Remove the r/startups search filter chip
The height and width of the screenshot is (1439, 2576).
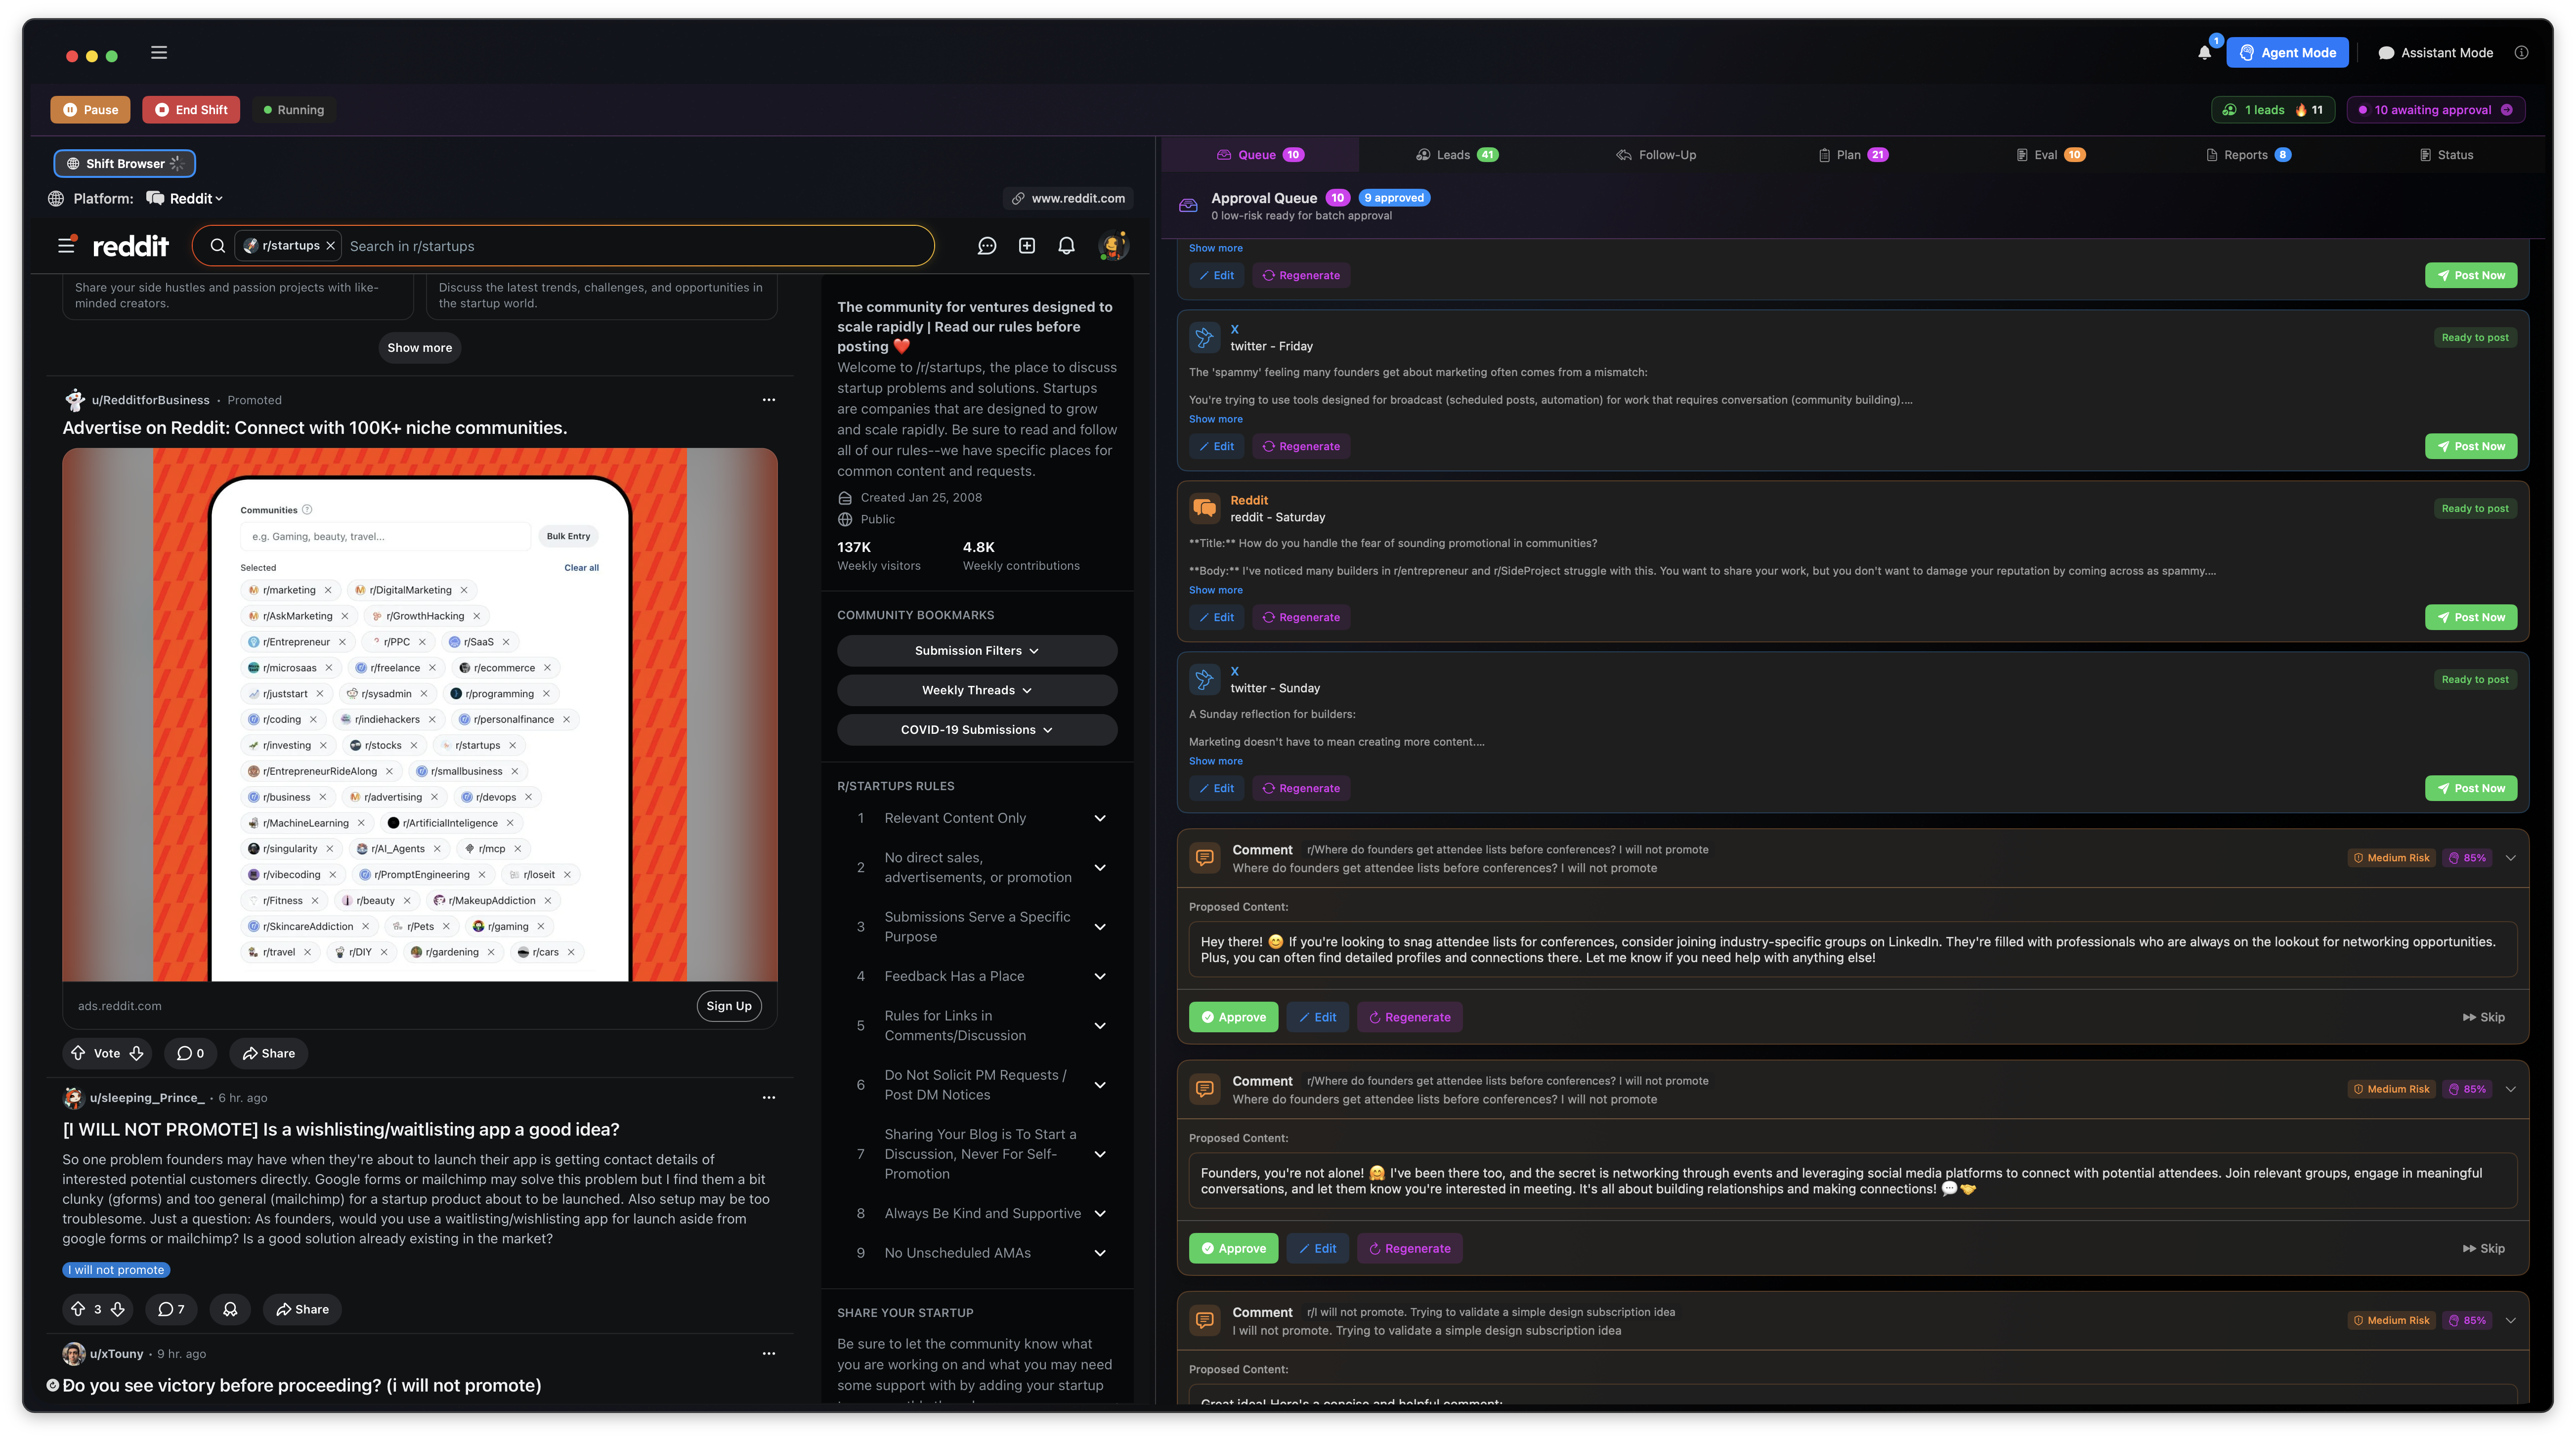point(331,246)
